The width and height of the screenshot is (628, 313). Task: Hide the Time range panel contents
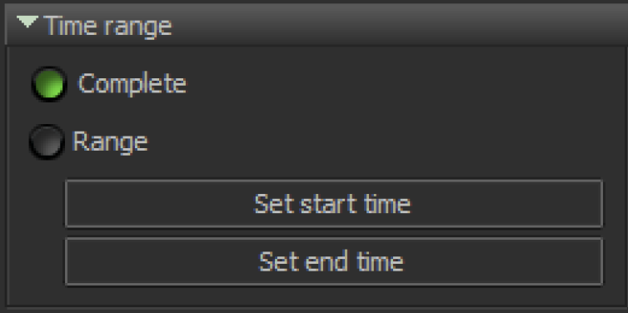coord(27,22)
